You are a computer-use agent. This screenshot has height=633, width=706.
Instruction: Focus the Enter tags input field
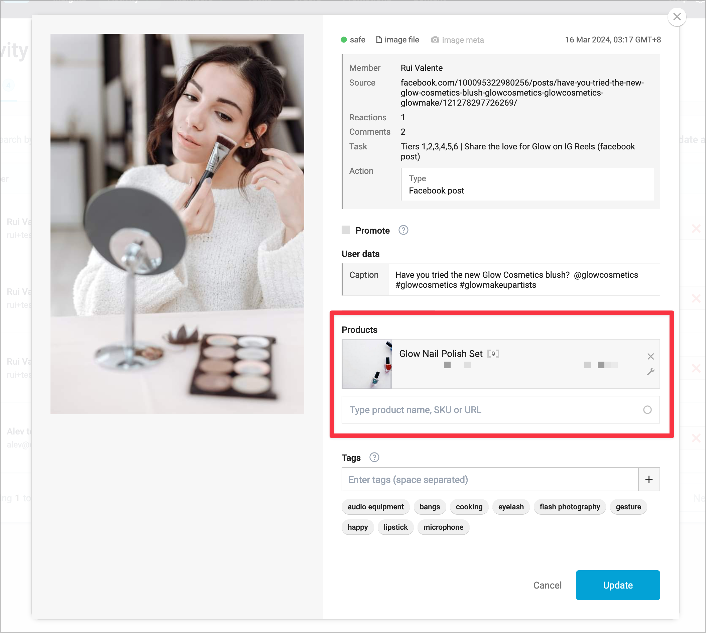coord(490,480)
